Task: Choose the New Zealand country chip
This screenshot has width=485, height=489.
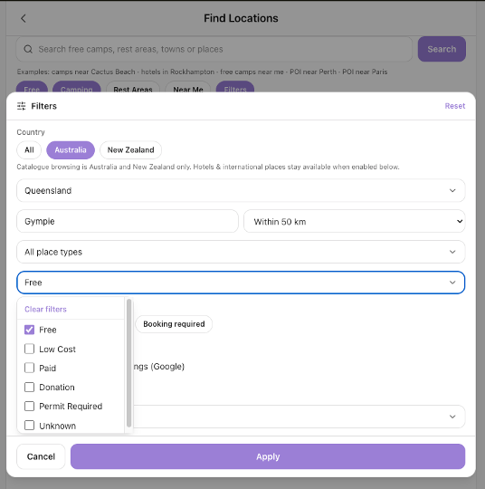Action: click(130, 150)
